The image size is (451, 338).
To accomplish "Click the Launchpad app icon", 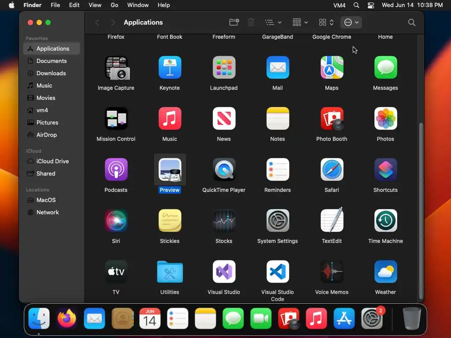I will [224, 67].
